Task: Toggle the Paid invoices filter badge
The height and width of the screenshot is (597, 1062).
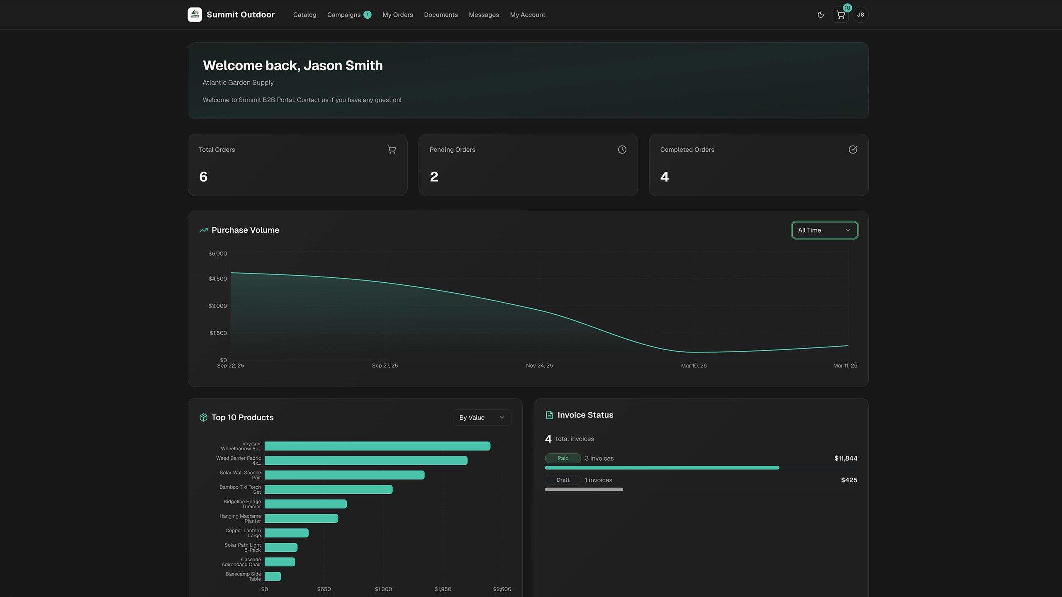Action: 563,458
